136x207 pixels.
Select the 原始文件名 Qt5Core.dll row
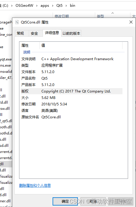(x=72, y=117)
